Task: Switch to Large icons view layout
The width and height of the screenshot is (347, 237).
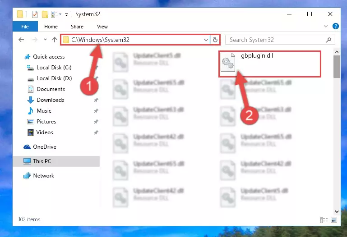Action: [334, 220]
